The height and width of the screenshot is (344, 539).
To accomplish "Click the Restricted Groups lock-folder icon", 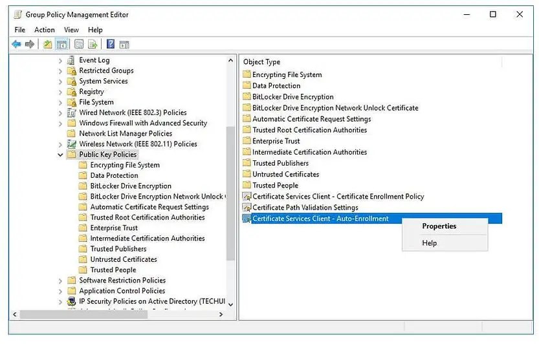I will point(71,70).
